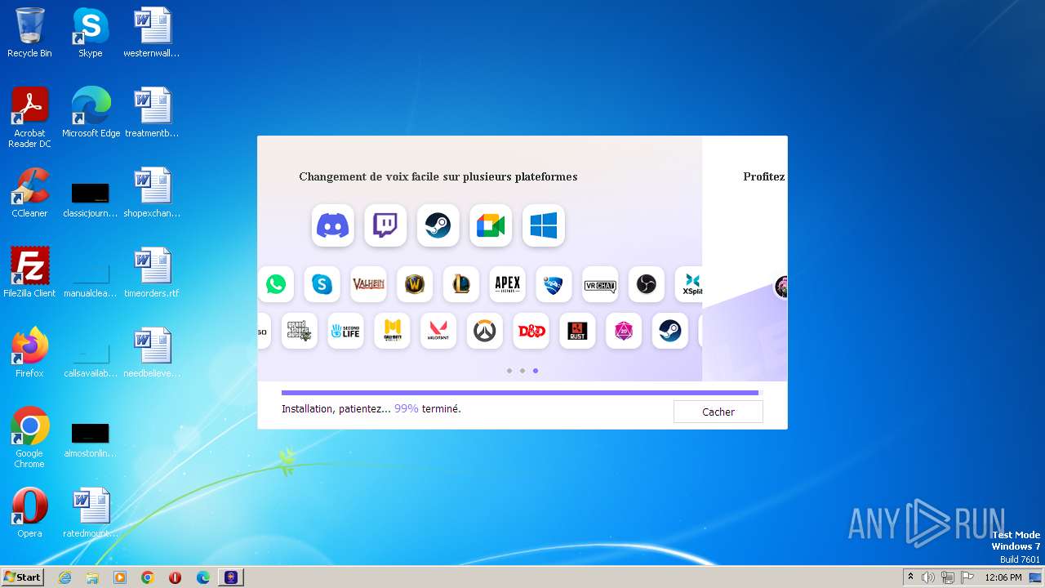Select the Firefox desktop shortcut
The height and width of the screenshot is (588, 1045).
(29, 352)
